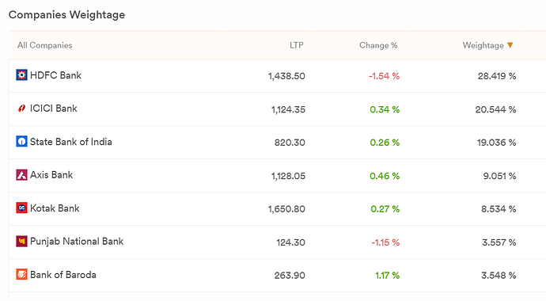
Task: Toggle the Weightage sort arrow
Action: click(510, 45)
